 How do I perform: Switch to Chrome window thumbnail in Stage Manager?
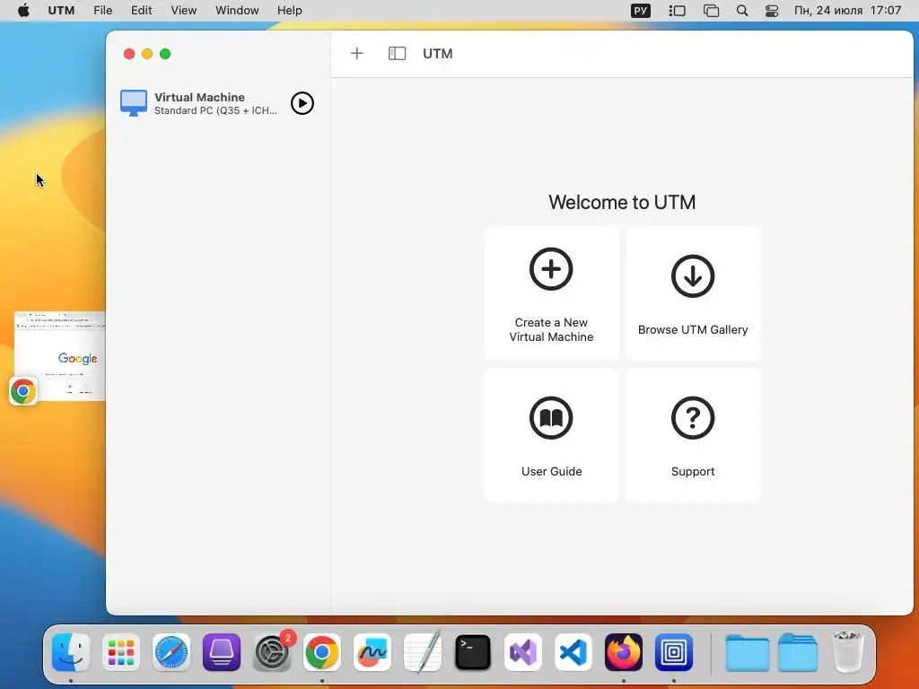pyautogui.click(x=60, y=356)
